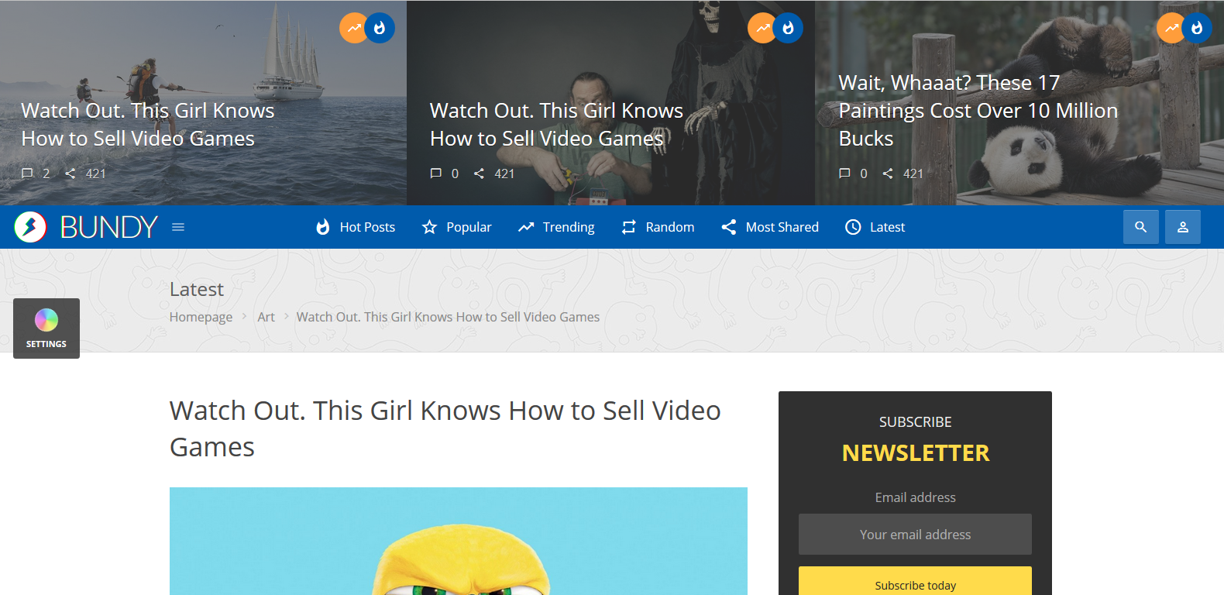Viewport: 1224px width, 595px height.
Task: Click the Art breadcrumb link
Action: click(x=266, y=317)
